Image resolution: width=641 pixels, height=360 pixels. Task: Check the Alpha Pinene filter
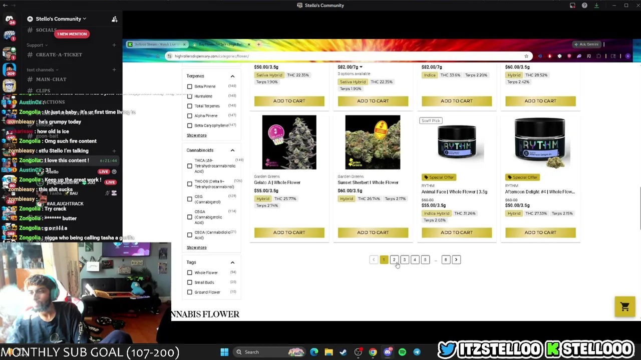189,115
